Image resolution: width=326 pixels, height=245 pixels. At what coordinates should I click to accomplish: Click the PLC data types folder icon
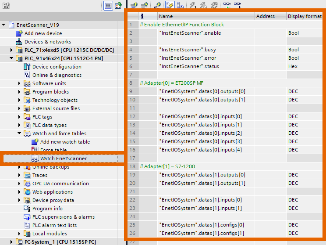coord(27,125)
